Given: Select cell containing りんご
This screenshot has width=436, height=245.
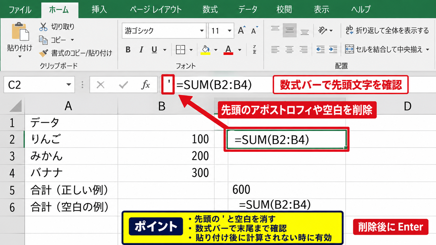Looking at the screenshot, I should click(71, 139).
